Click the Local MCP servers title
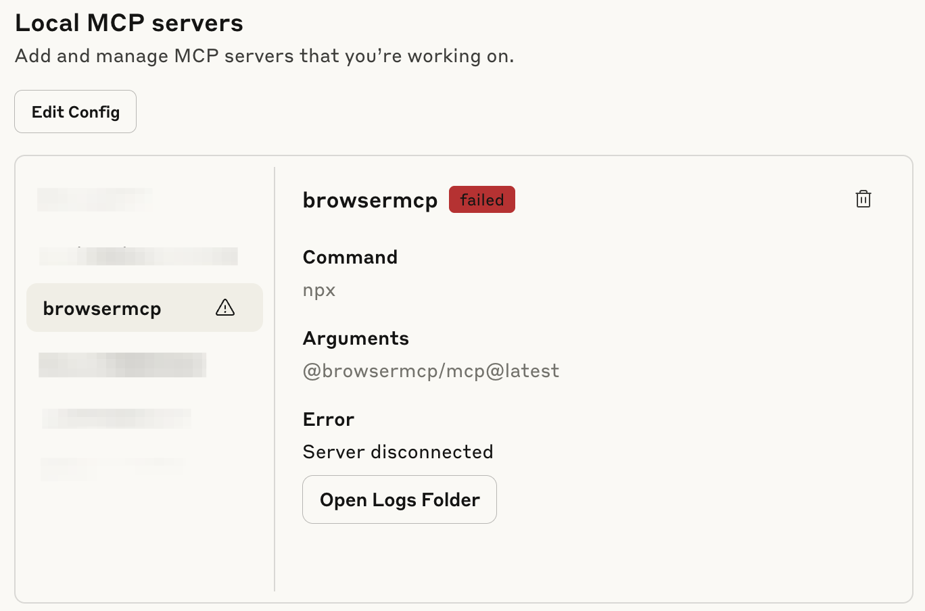This screenshot has width=925, height=611. 129,23
